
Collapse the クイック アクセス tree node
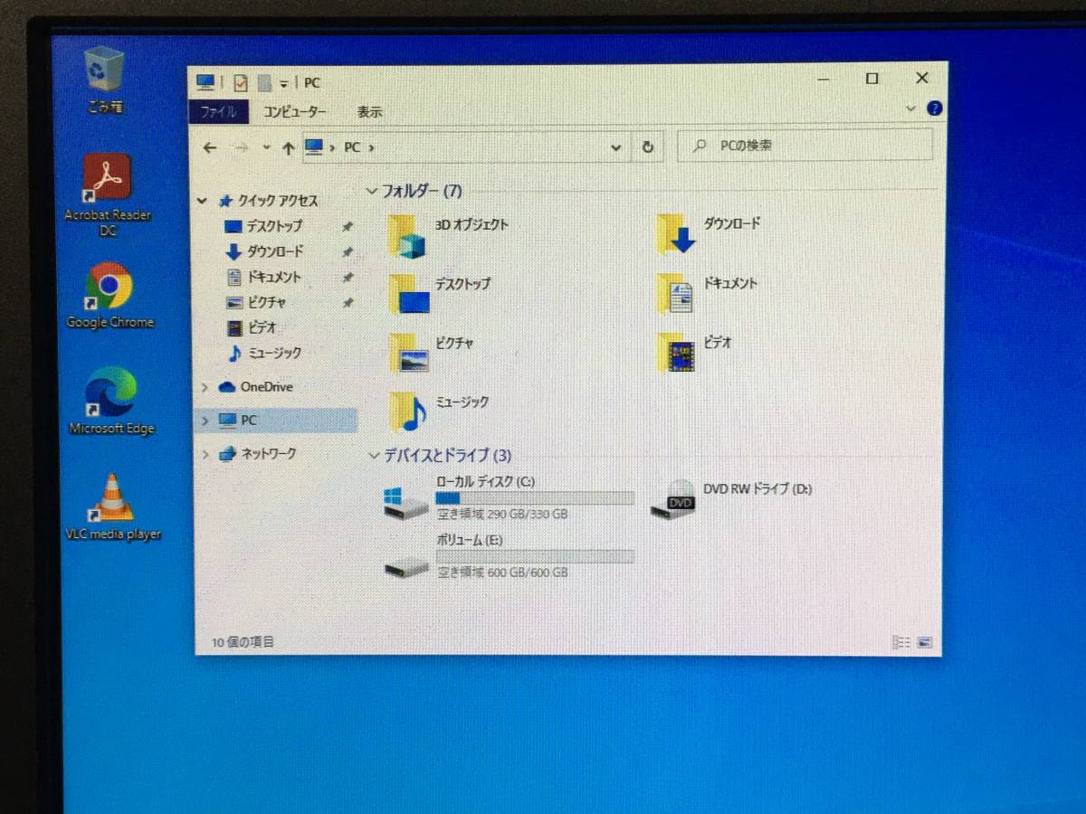click(203, 201)
